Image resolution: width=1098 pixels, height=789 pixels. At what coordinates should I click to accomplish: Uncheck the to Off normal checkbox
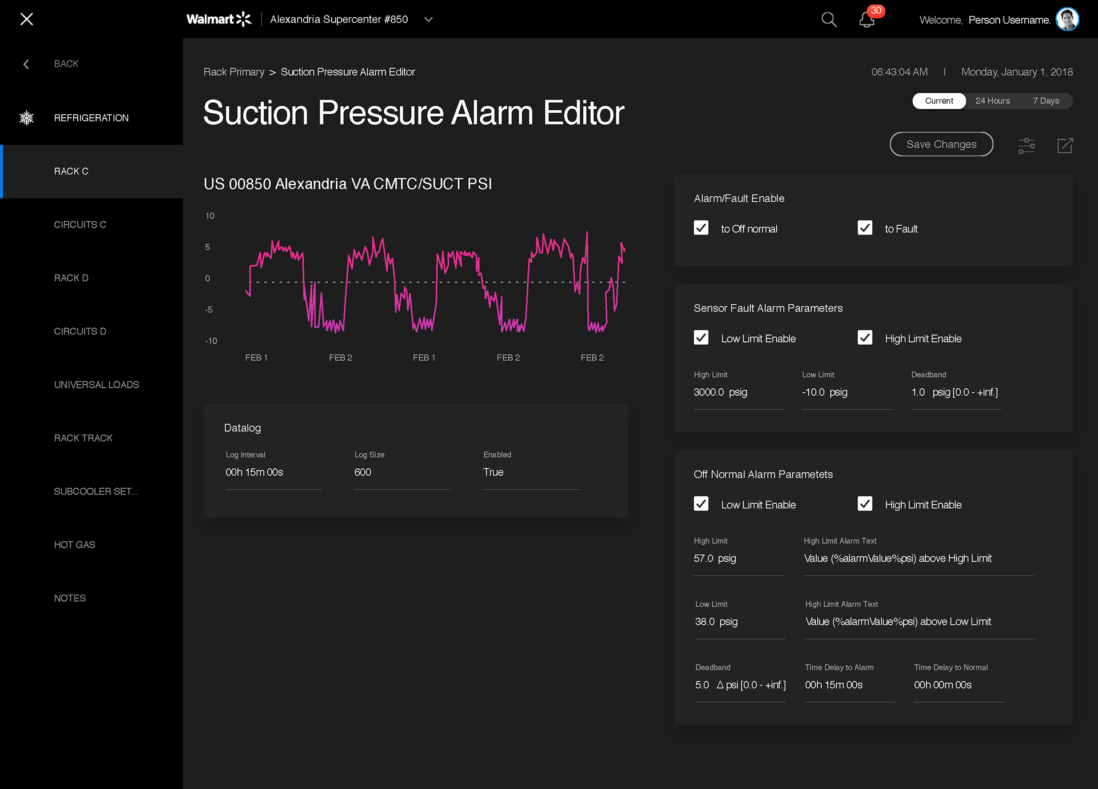[701, 228]
